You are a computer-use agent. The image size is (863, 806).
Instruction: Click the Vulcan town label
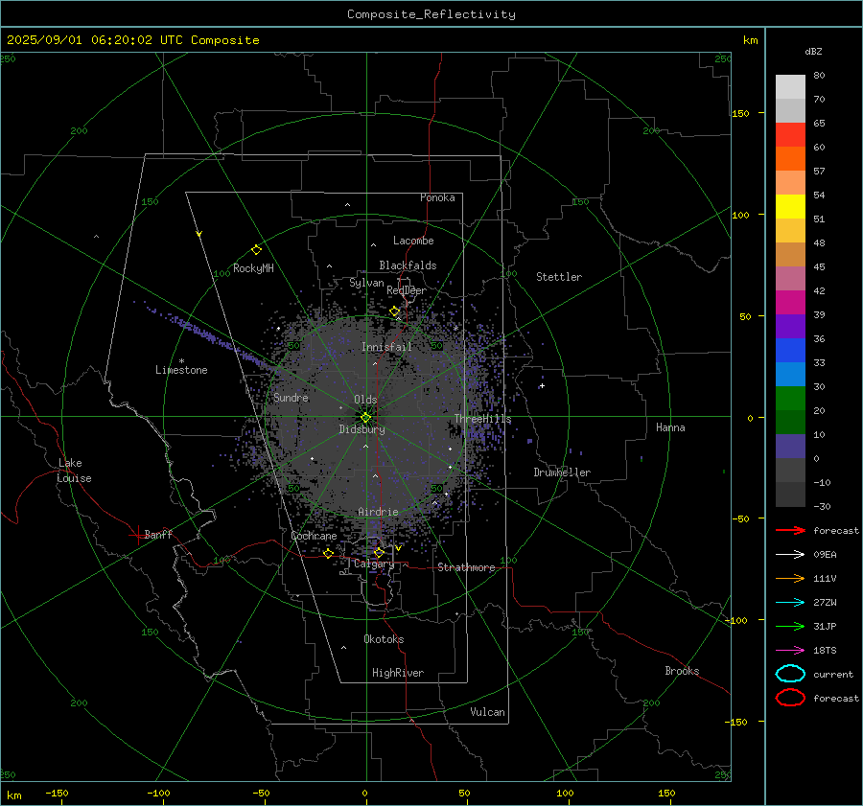point(487,712)
